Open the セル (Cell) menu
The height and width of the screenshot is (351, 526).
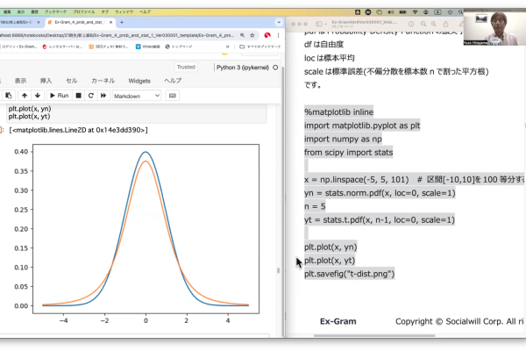[72, 80]
